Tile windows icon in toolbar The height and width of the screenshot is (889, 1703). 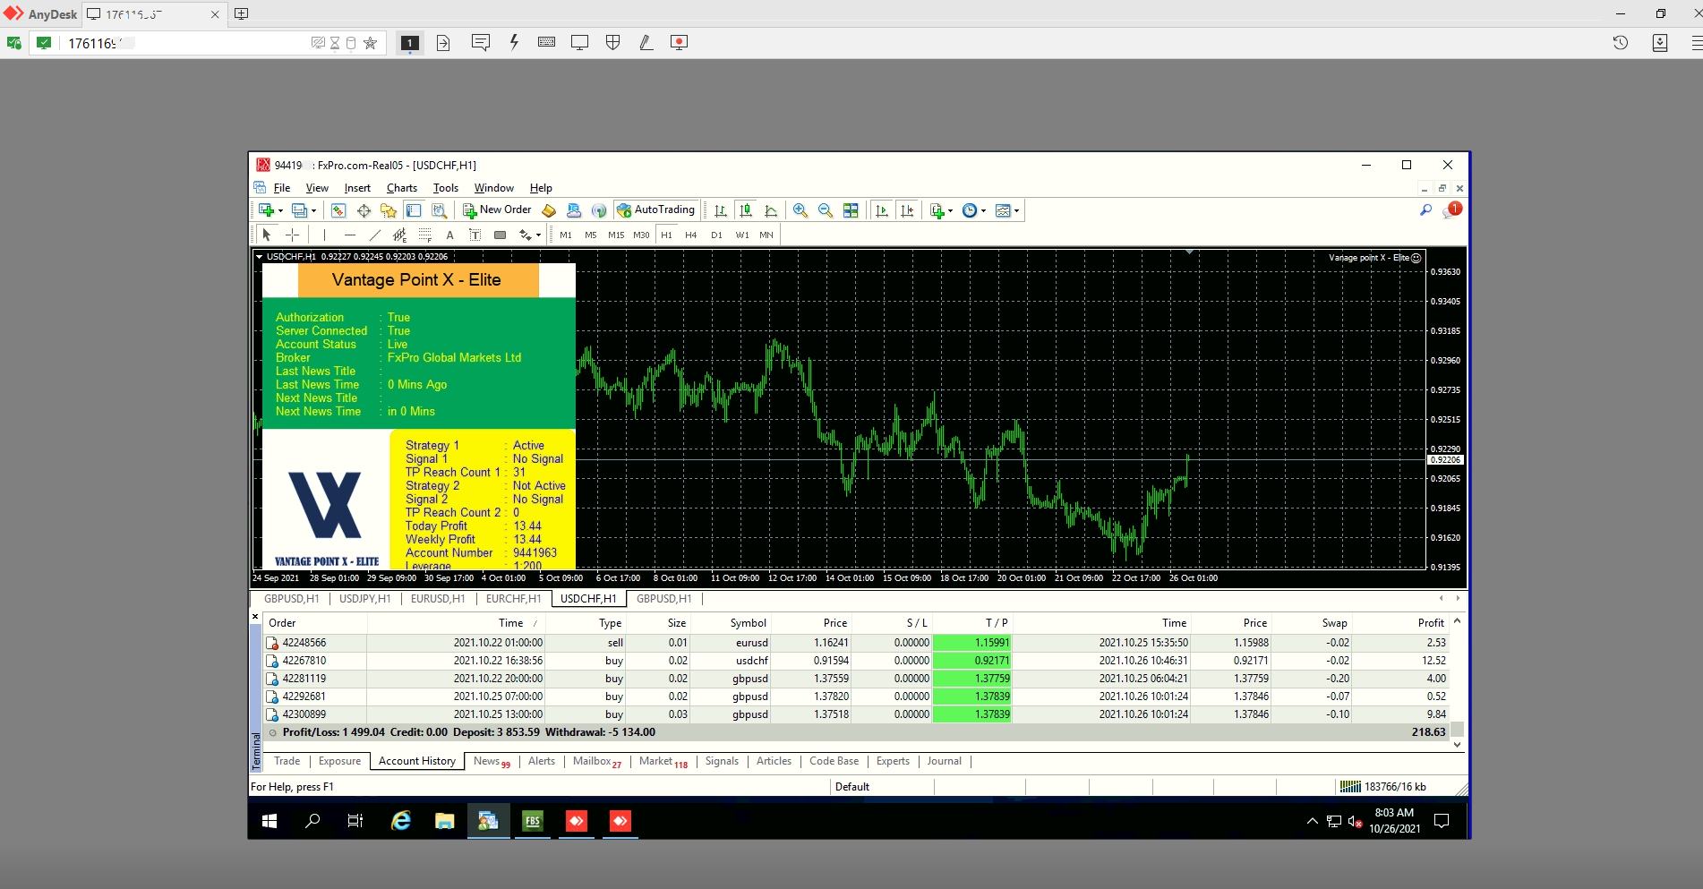[851, 210]
